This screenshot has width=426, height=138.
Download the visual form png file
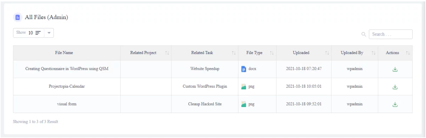coord(395,104)
